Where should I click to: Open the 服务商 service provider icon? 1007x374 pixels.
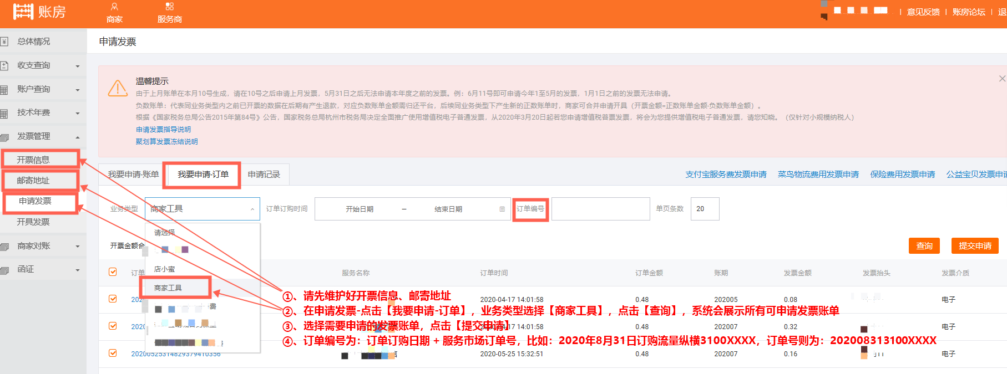point(169,7)
